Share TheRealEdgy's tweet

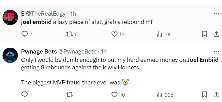pos(216,34)
